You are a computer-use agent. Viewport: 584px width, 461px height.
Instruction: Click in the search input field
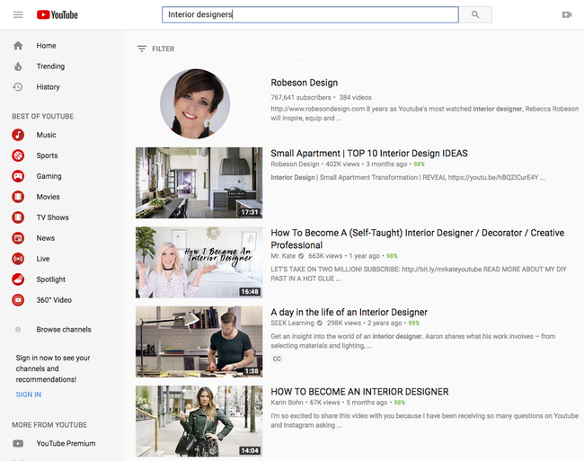[x=310, y=14]
